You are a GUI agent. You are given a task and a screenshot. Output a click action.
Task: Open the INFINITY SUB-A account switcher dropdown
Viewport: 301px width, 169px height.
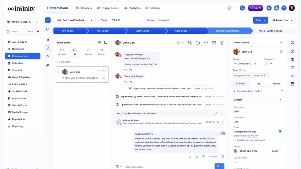click(x=23, y=22)
